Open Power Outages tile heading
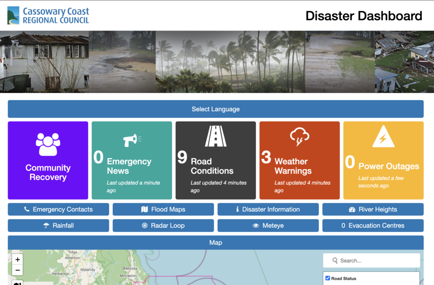 click(389, 166)
